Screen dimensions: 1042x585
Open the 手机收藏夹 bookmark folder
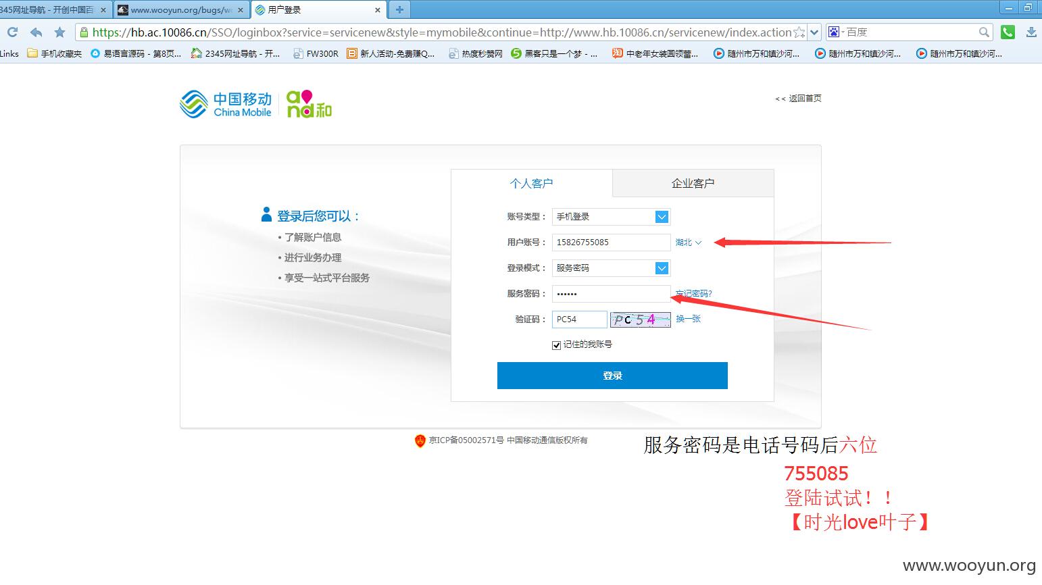click(x=55, y=53)
